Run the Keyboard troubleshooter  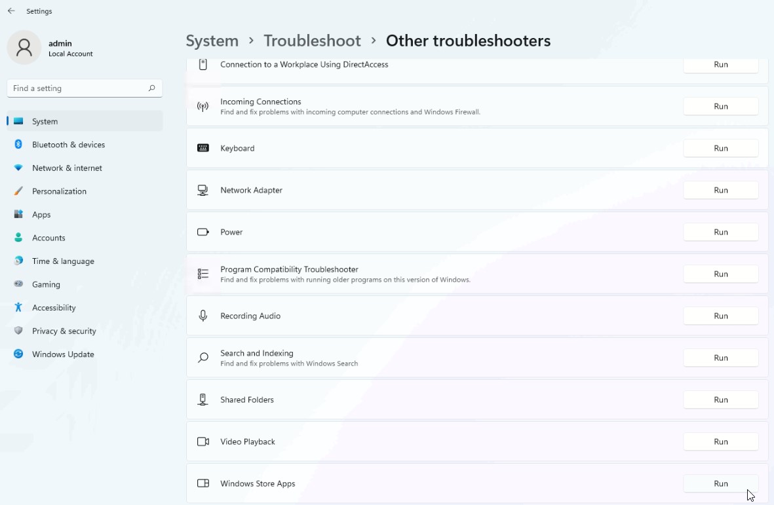coord(720,149)
